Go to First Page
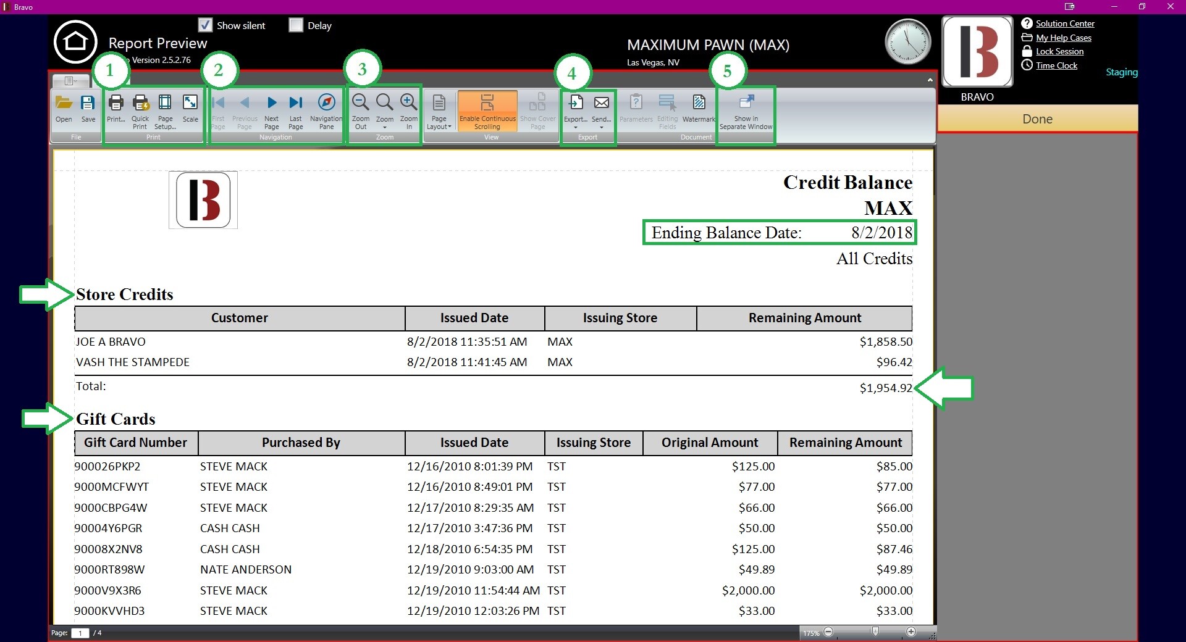1186x642 pixels. tap(218, 111)
